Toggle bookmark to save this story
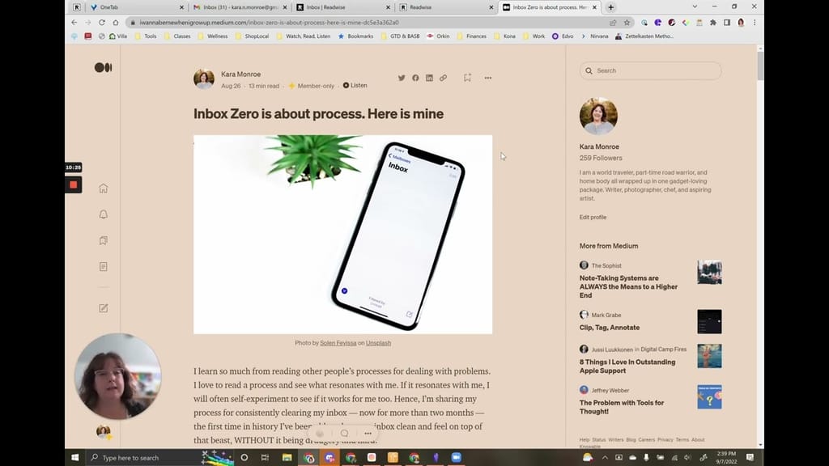The width and height of the screenshot is (829, 466). (x=467, y=78)
